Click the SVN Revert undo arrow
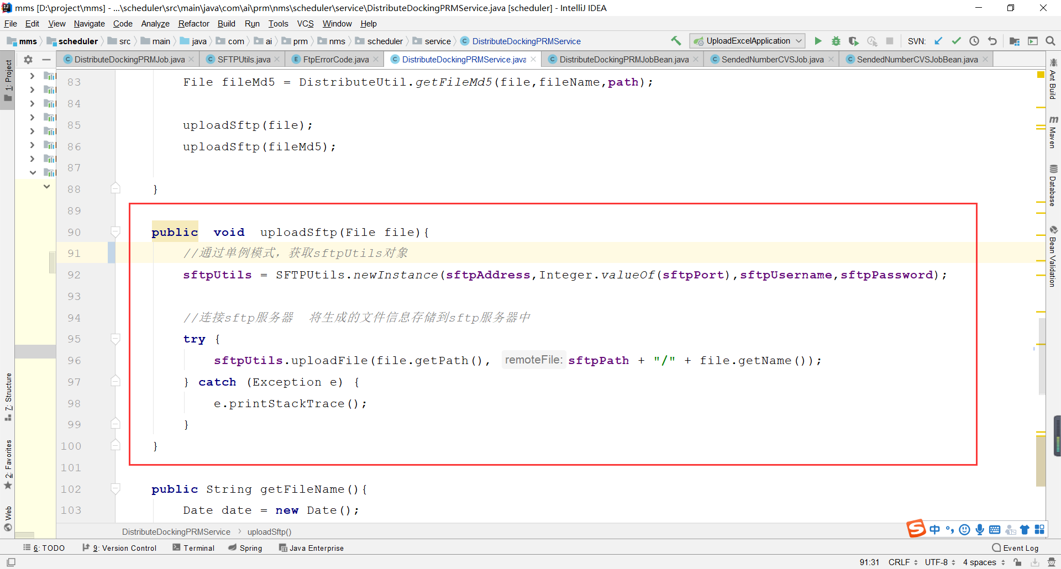This screenshot has width=1061, height=569. click(x=992, y=41)
